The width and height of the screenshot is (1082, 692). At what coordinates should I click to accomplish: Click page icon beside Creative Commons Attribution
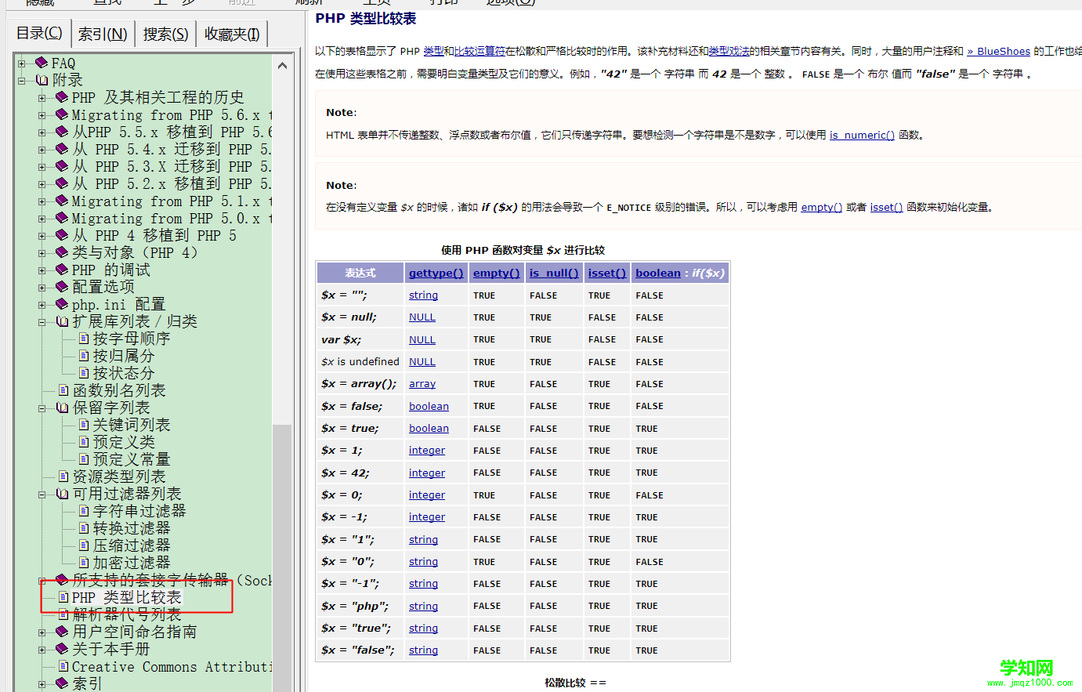point(64,666)
